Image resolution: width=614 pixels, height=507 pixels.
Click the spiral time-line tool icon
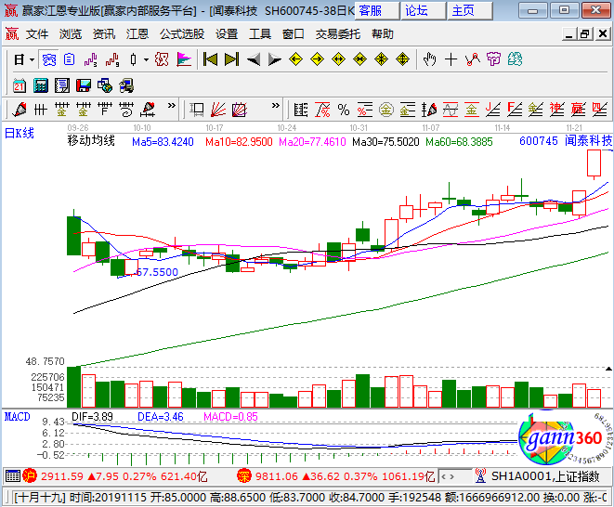point(126,110)
